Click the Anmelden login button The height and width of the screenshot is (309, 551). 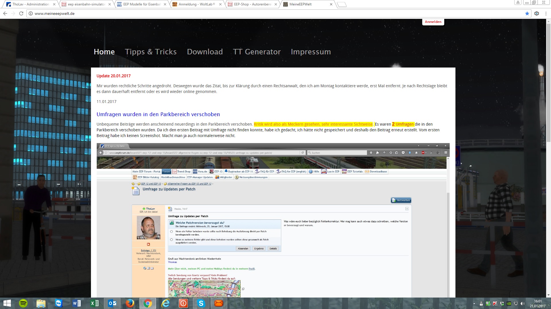tap(433, 22)
